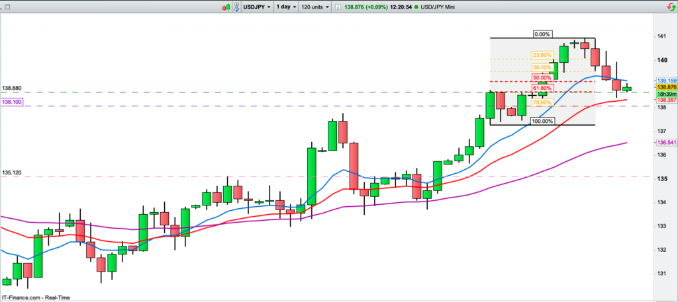Click the 61.80% Fibonacci retracement label
The height and width of the screenshot is (302, 678).
pyautogui.click(x=542, y=88)
